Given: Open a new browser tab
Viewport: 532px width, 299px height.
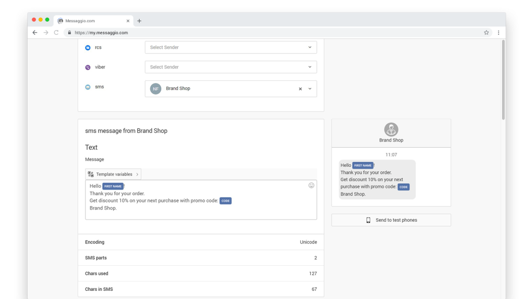Looking at the screenshot, I should 139,20.
